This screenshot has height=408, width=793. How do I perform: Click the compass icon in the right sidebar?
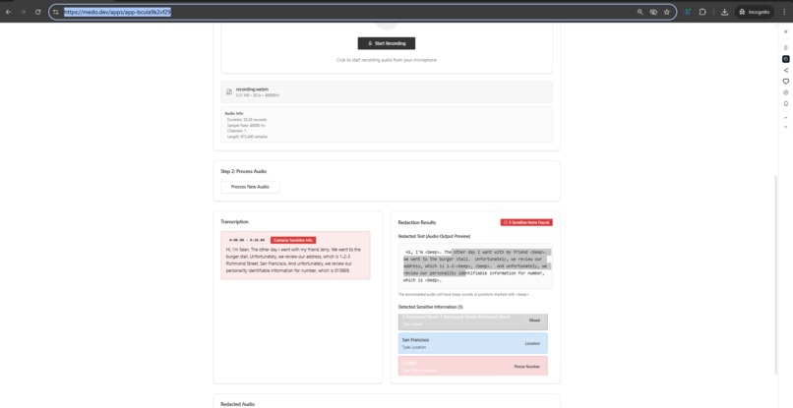pos(785,92)
